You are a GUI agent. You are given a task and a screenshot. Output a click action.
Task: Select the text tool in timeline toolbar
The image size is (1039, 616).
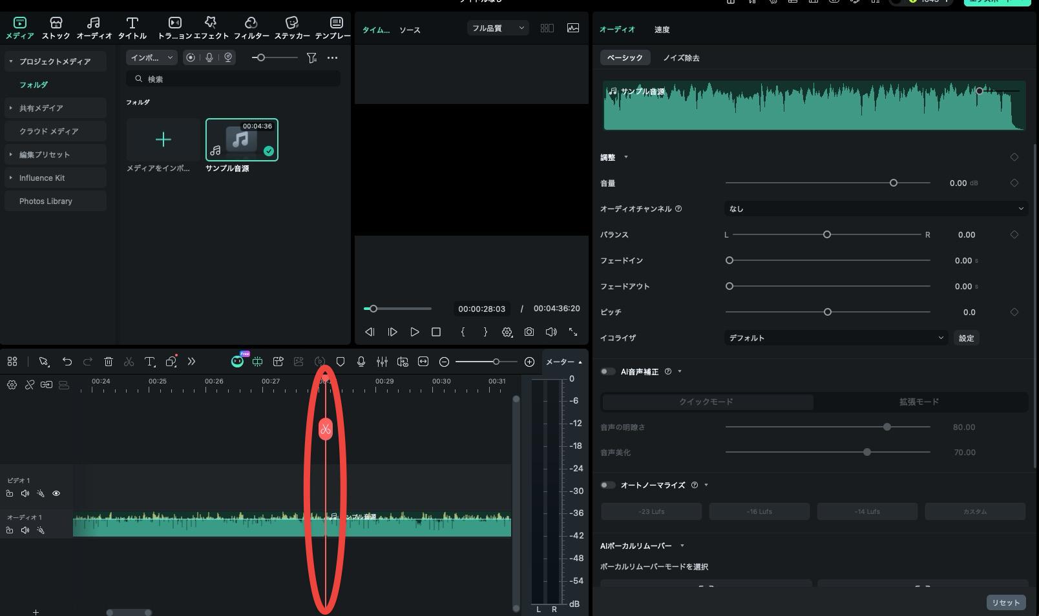tap(149, 362)
